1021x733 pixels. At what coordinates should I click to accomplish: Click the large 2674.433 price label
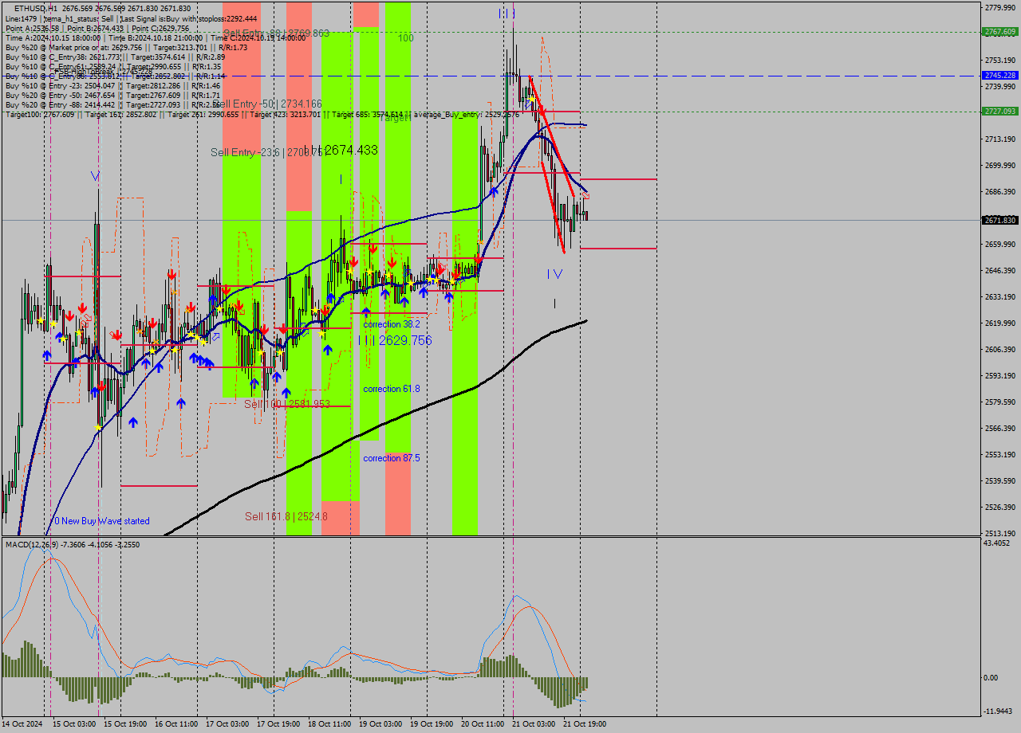351,150
